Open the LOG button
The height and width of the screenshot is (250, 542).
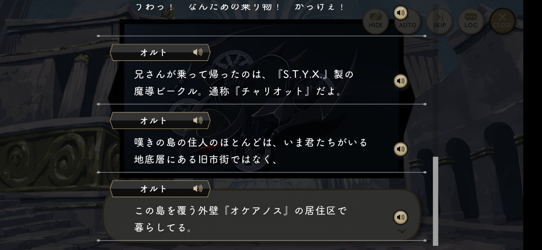click(471, 21)
